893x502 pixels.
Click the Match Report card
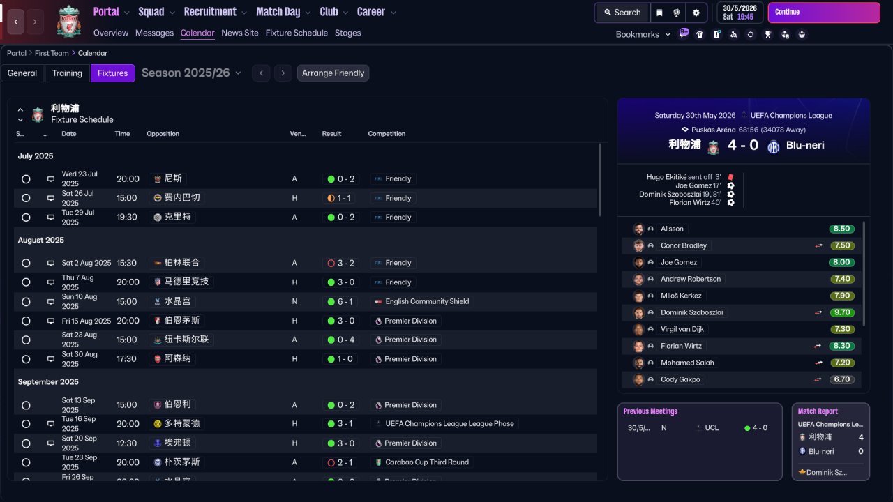coord(831,442)
